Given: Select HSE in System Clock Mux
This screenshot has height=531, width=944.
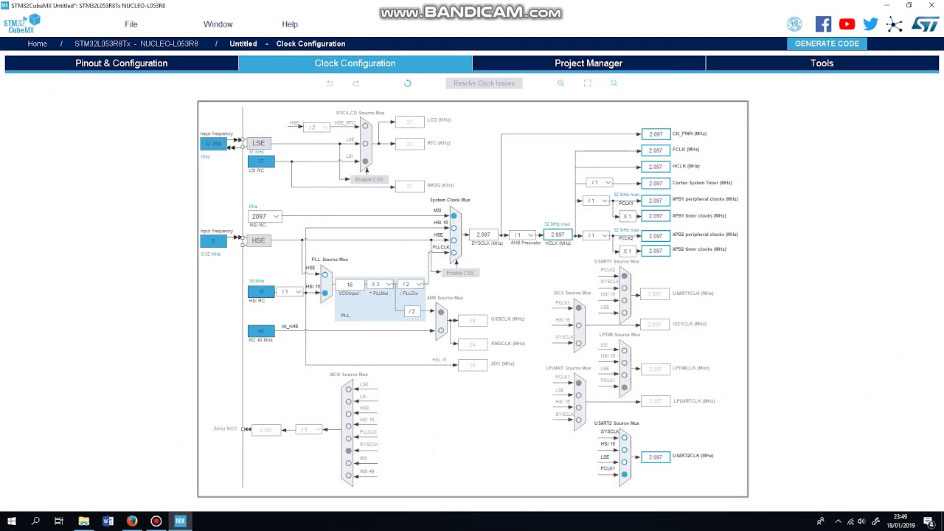Looking at the screenshot, I should [454, 240].
